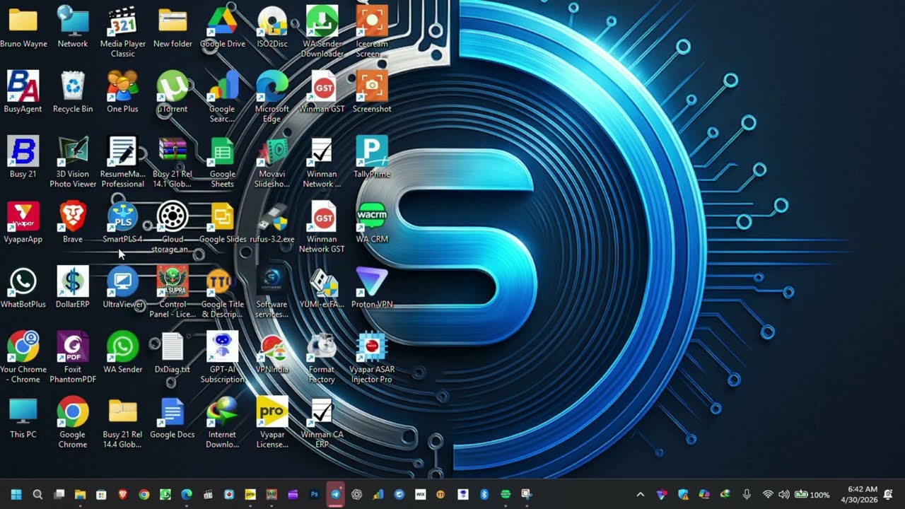The width and height of the screenshot is (905, 509).
Task: Open volume speaker tray icon
Action: click(x=783, y=494)
